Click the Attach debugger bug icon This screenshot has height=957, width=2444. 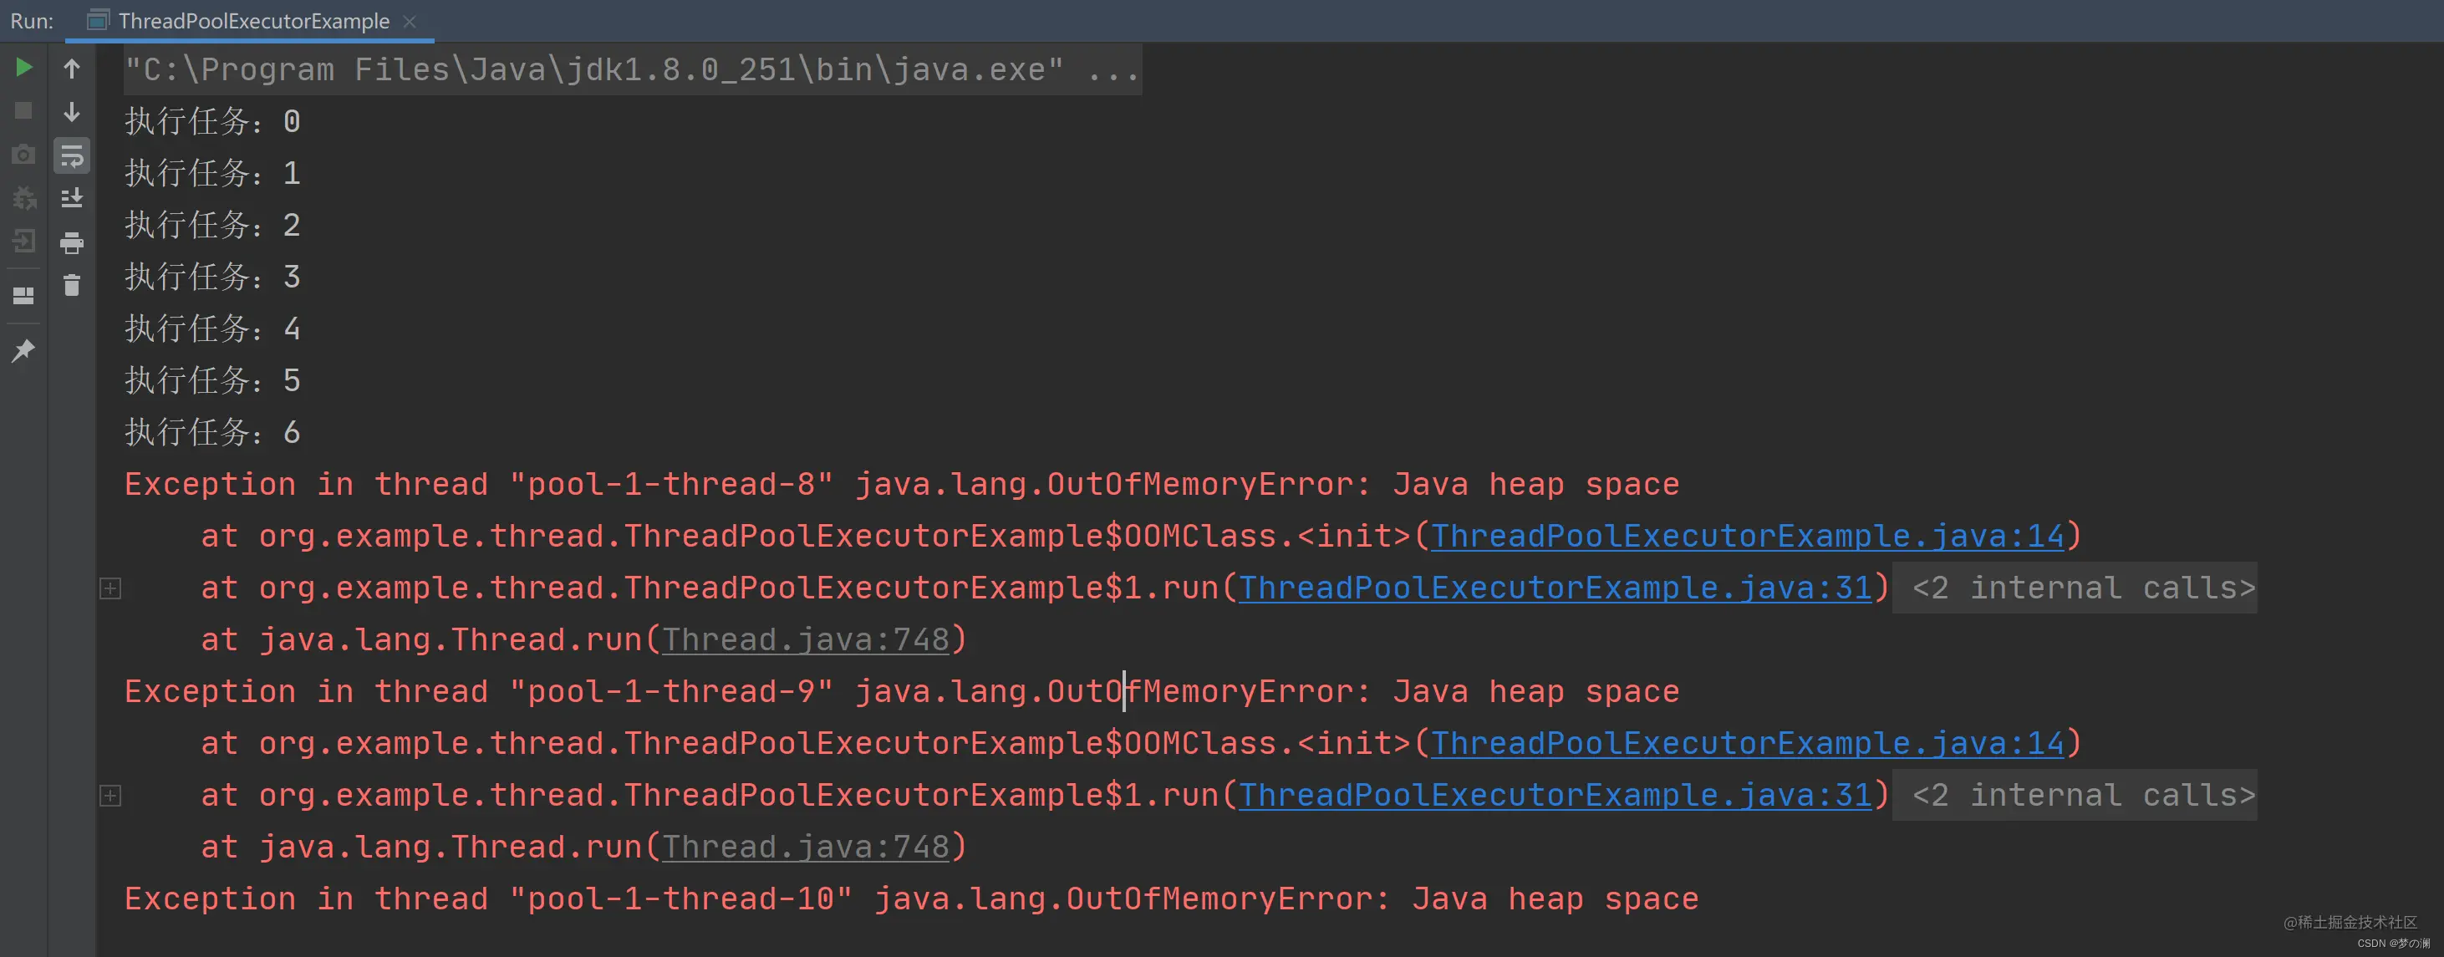point(23,198)
